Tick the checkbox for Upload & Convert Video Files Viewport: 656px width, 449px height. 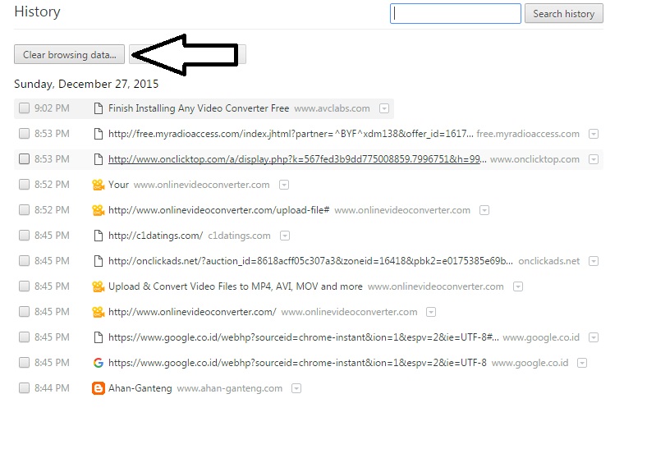pos(25,286)
